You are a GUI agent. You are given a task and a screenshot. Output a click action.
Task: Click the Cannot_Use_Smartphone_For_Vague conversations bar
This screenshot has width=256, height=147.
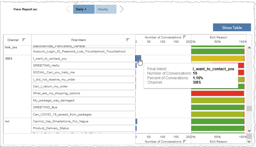coord(136,121)
